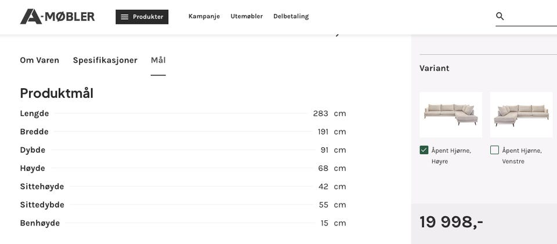The width and height of the screenshot is (557, 244).
Task: Click the A-Møbler logo
Action: (x=57, y=16)
